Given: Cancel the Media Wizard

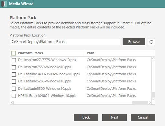Looking at the screenshot, I should (x=143, y=118).
